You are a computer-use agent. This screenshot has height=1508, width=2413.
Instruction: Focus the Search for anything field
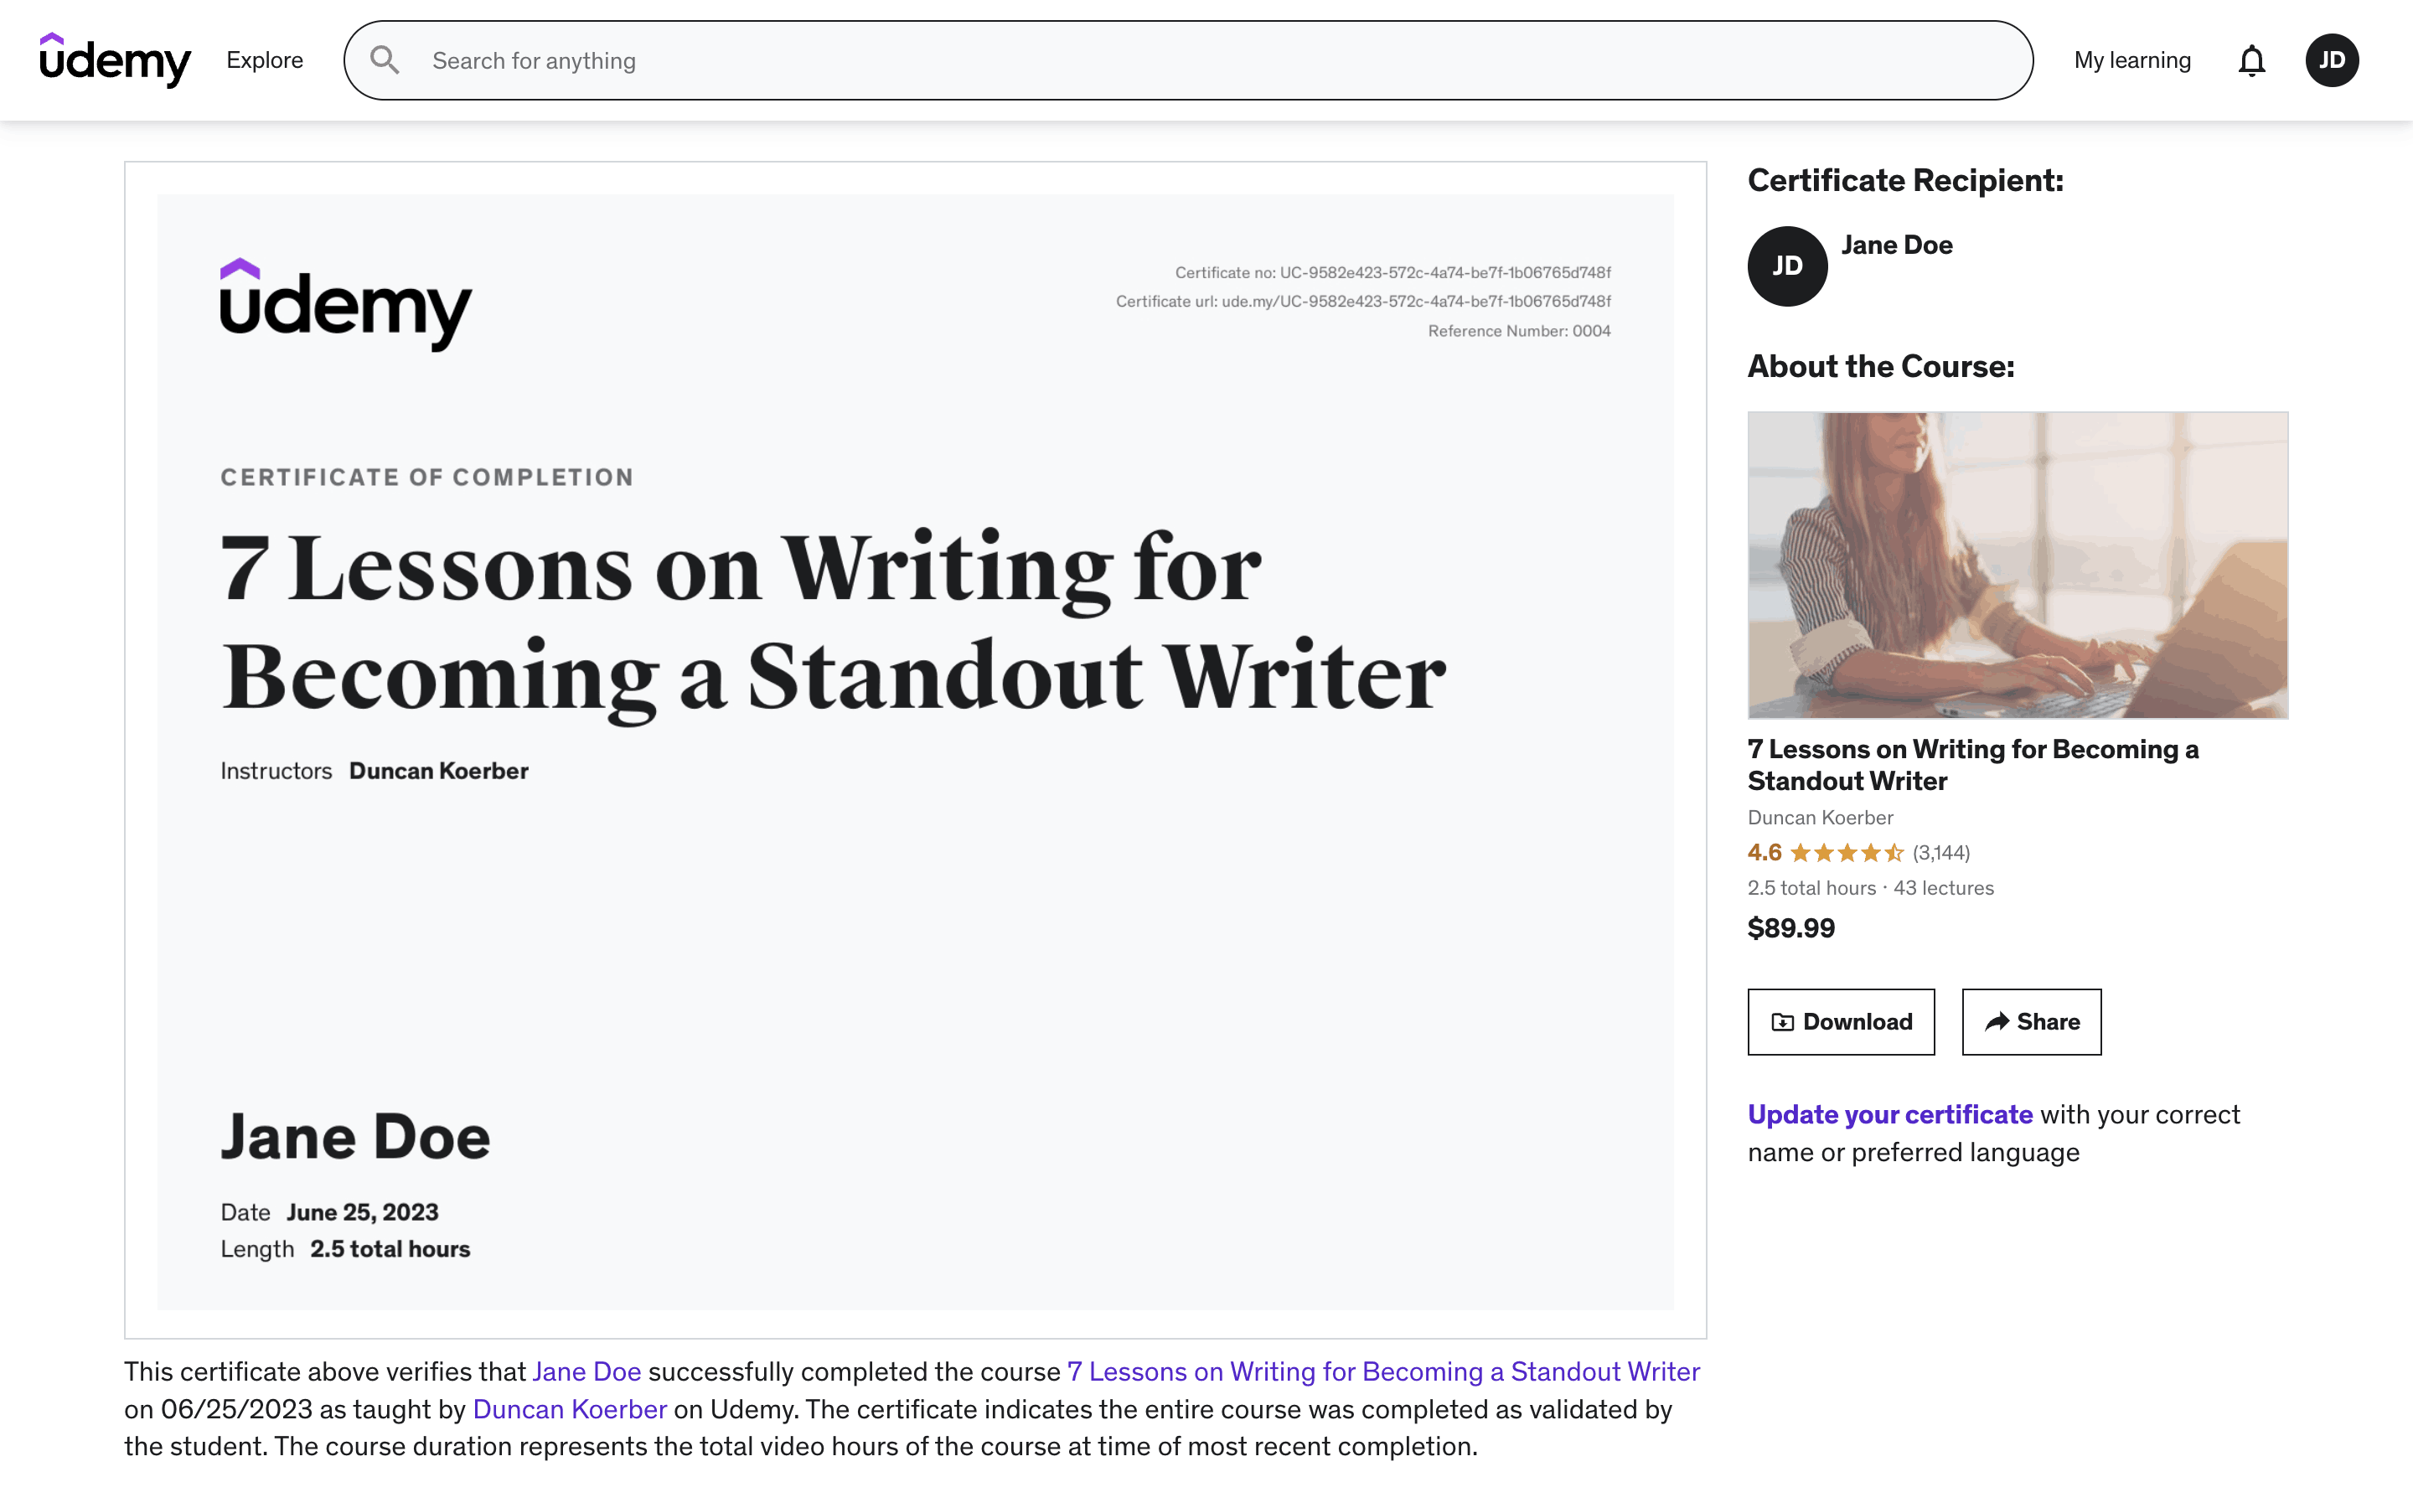(x=1196, y=61)
